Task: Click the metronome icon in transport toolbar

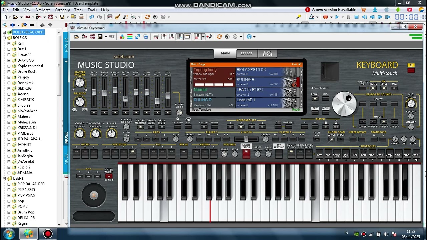Action: point(311,17)
